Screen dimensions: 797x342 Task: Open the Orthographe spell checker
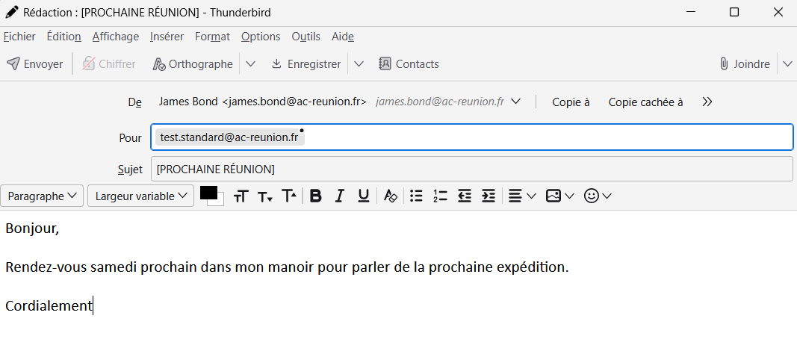pos(193,64)
